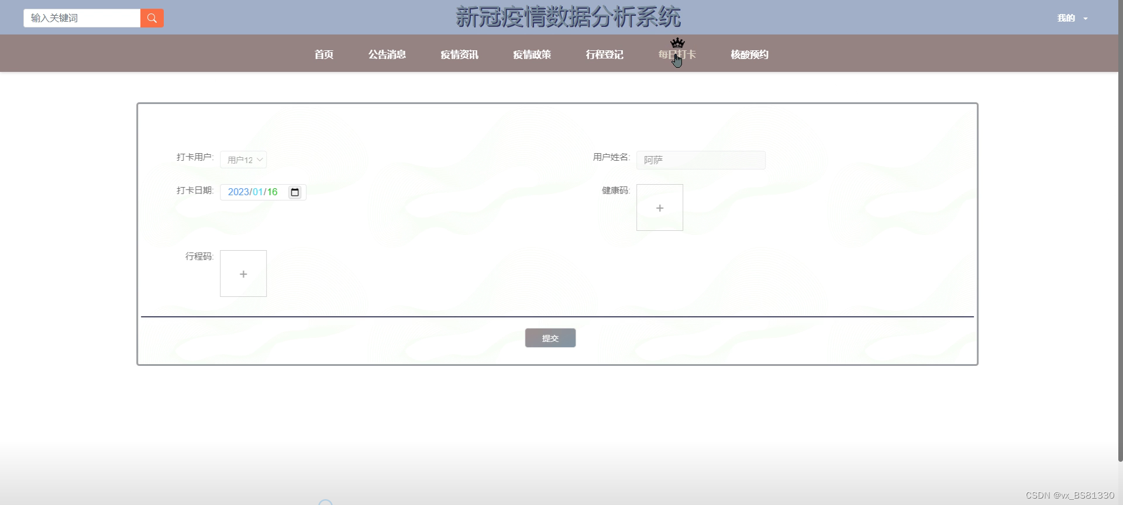Open the 公告消息 menu item
1123x505 pixels.
[387, 54]
